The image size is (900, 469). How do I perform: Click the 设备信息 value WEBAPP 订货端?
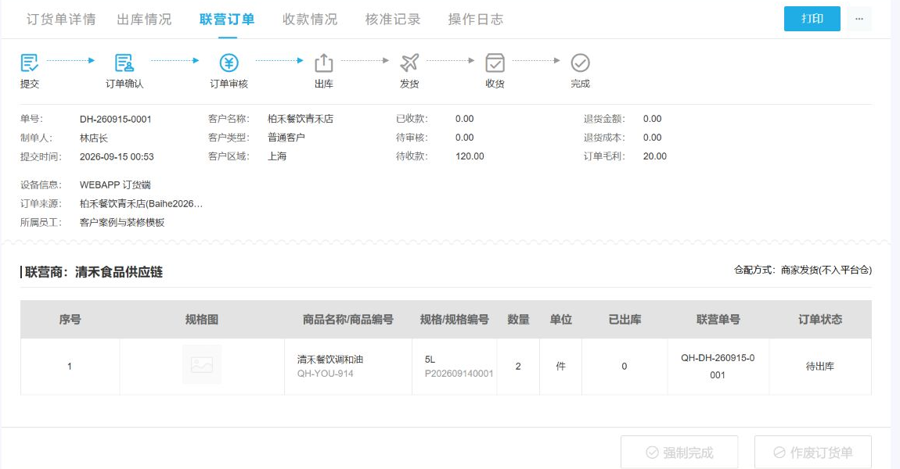tap(115, 185)
